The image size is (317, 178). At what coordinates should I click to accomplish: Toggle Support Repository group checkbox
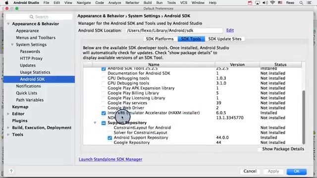(104, 123)
